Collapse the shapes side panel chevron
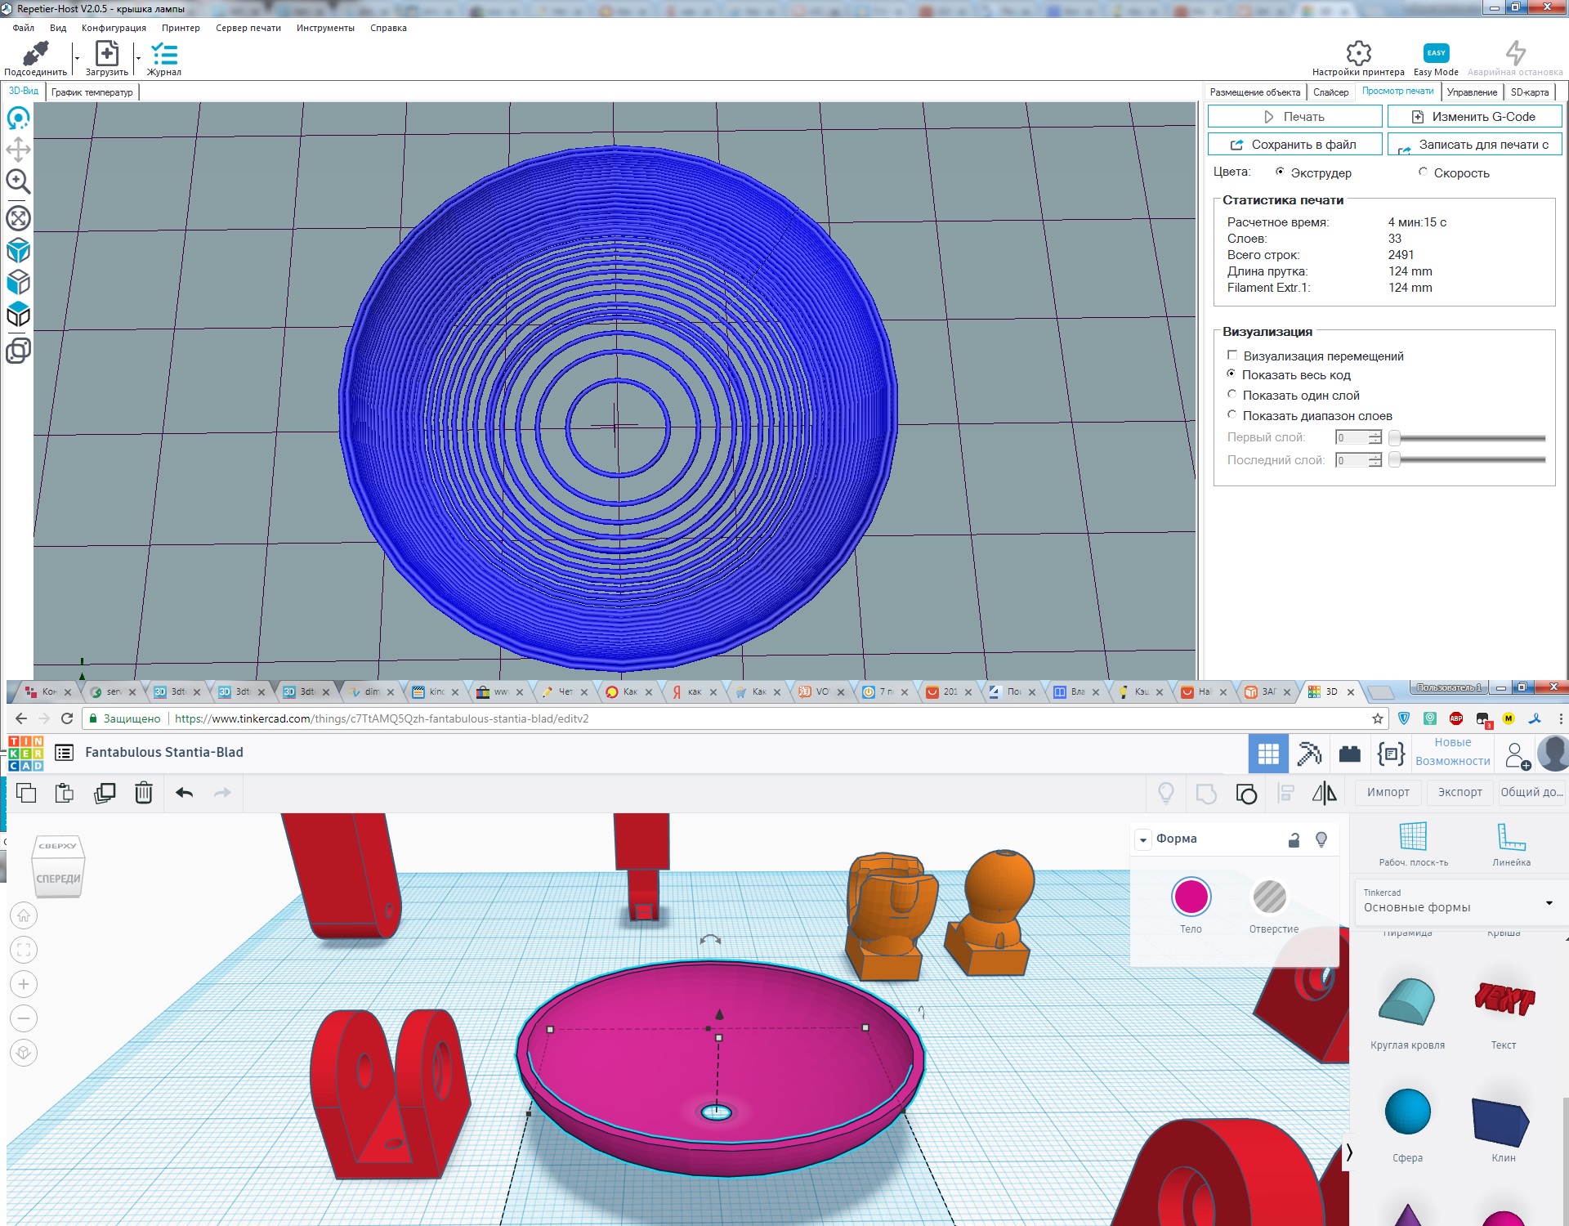 [1349, 1152]
